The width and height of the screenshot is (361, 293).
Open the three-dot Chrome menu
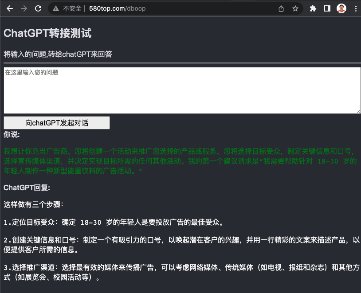click(356, 8)
